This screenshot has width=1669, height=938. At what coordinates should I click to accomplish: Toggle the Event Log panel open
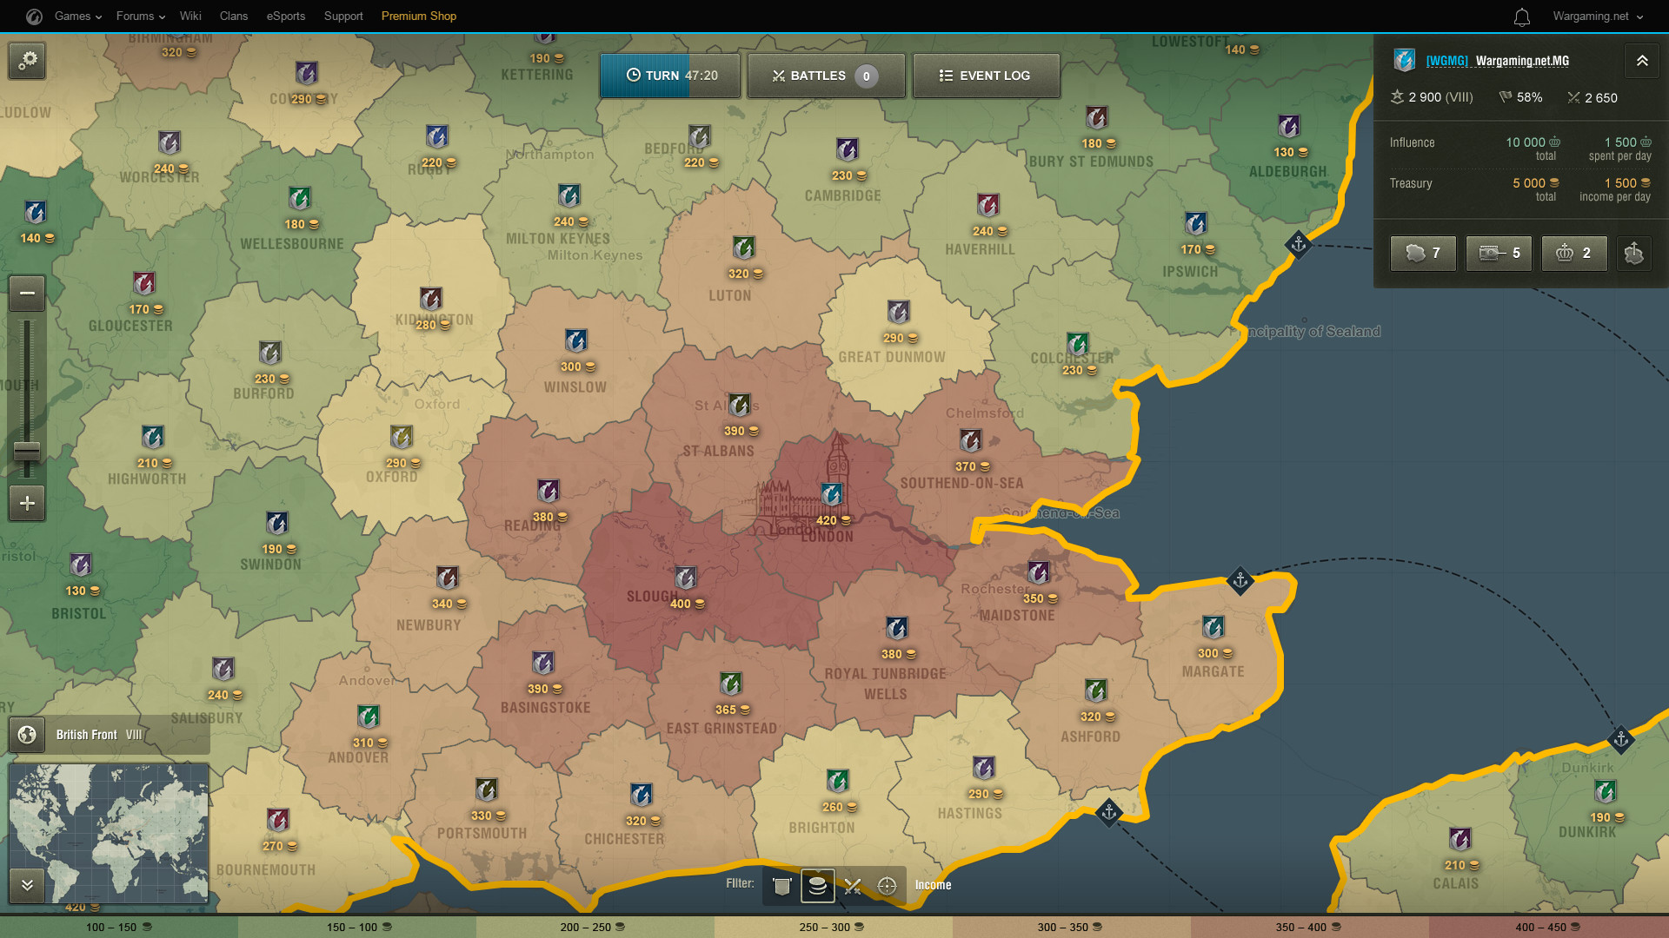click(982, 76)
